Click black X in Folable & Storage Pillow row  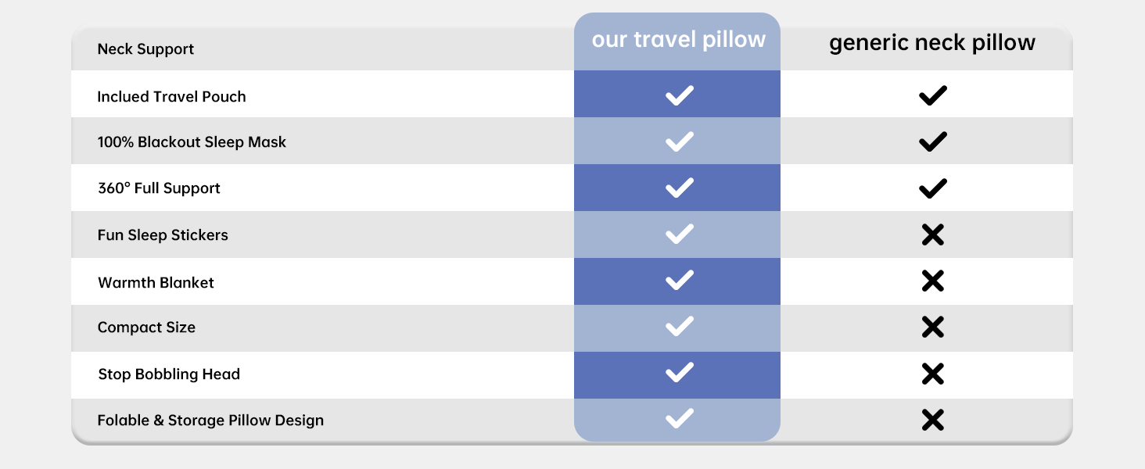(932, 421)
